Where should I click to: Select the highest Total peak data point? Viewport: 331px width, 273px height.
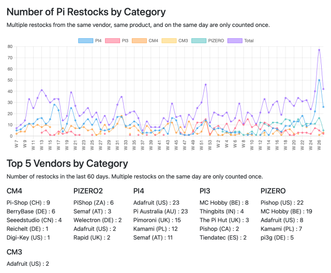tap(319, 50)
